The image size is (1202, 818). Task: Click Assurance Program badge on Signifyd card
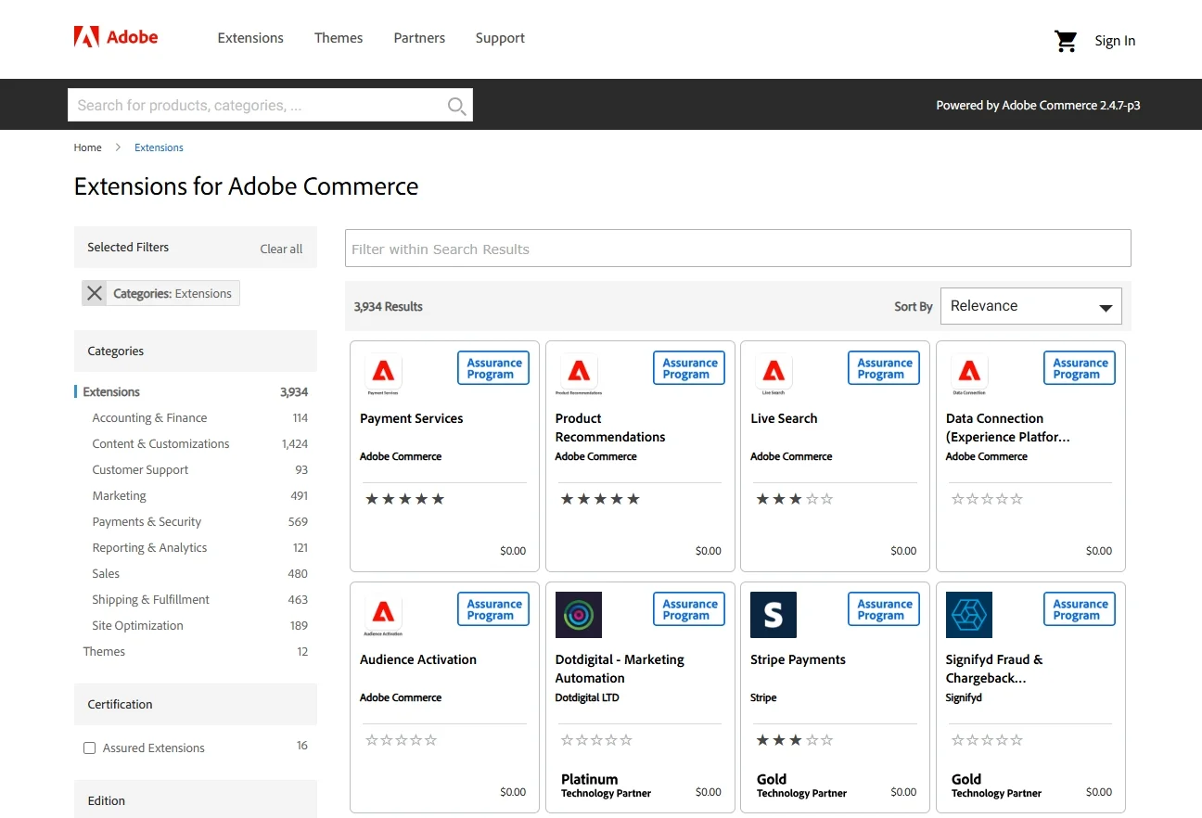click(x=1080, y=609)
